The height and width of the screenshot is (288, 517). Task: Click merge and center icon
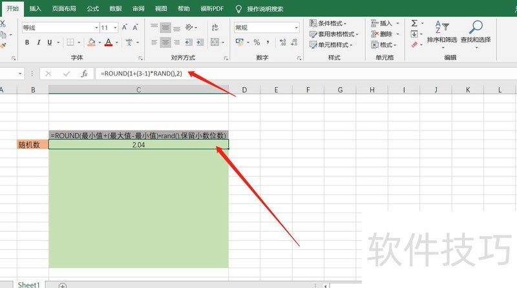(215, 42)
